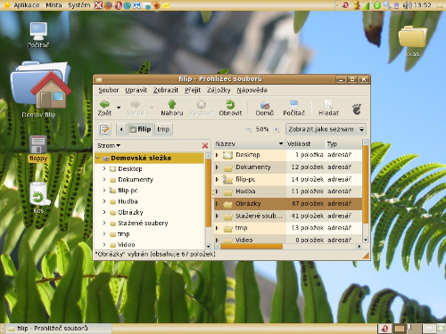Screen dimensions: 446x334
Task: Click the Zpět back arrow icon
Action: coord(104,104)
